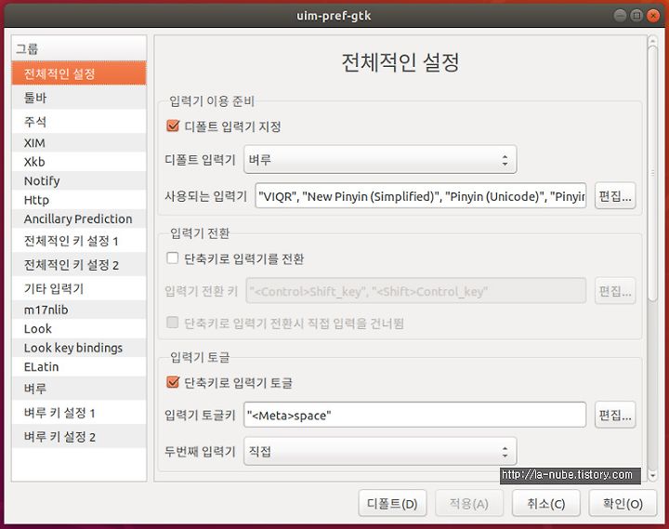Open the 주석 group

[x=79, y=122]
